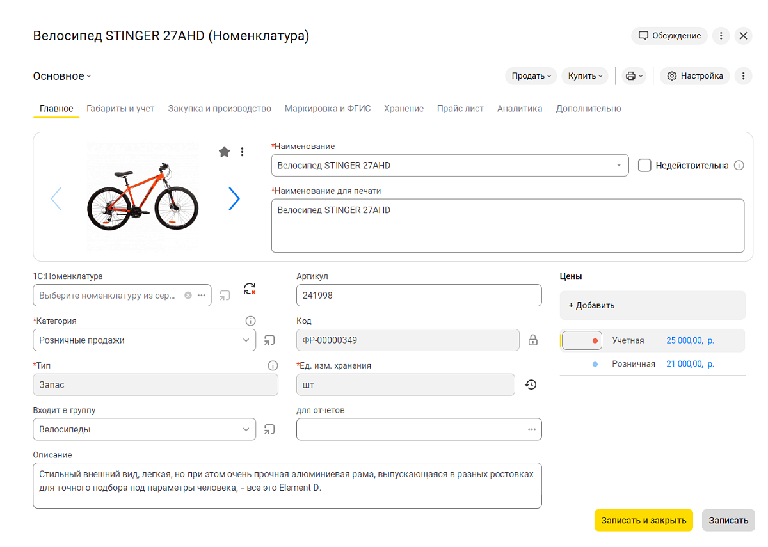Open the three-dot menu next to Обсуждение
768x547 pixels.
pos(721,36)
